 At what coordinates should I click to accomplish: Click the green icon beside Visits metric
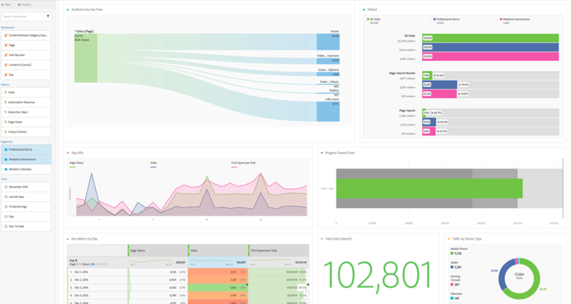[5, 92]
